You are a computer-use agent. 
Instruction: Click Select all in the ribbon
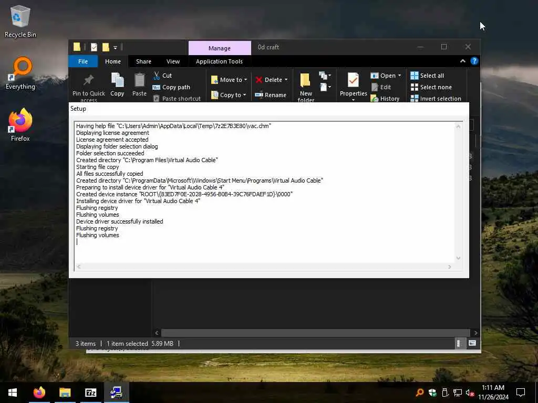tap(427, 76)
